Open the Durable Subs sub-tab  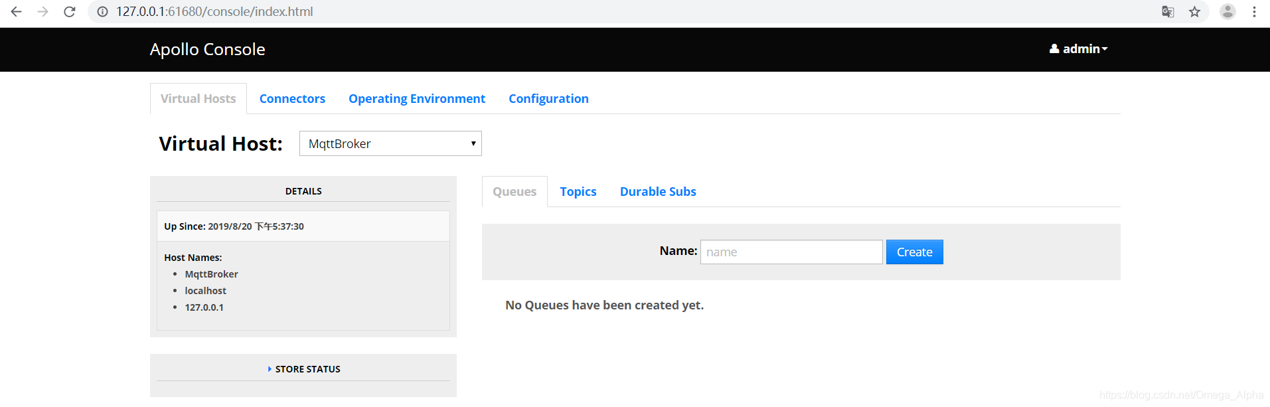click(658, 192)
